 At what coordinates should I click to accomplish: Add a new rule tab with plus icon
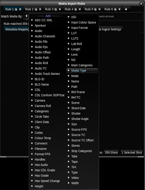click(126, 9)
